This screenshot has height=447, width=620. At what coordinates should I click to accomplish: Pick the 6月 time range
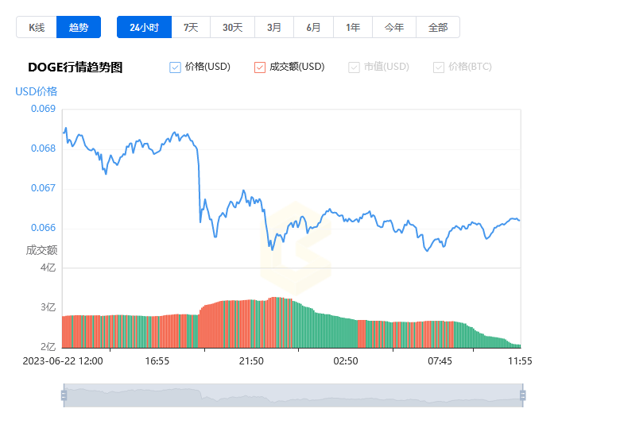[x=314, y=27]
